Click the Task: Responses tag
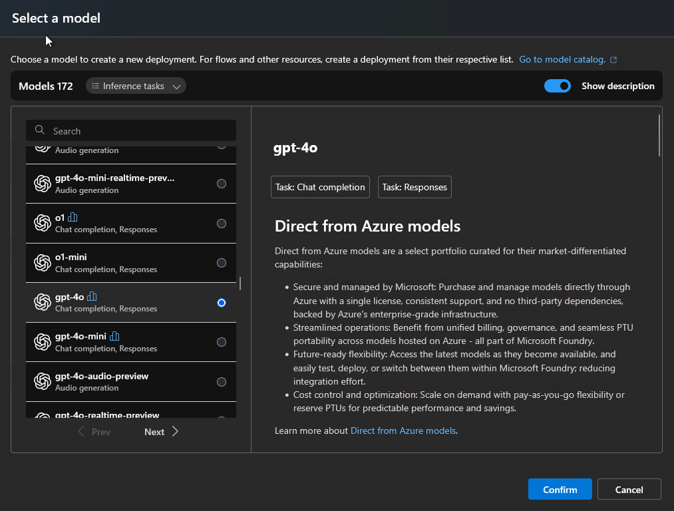 tap(415, 187)
